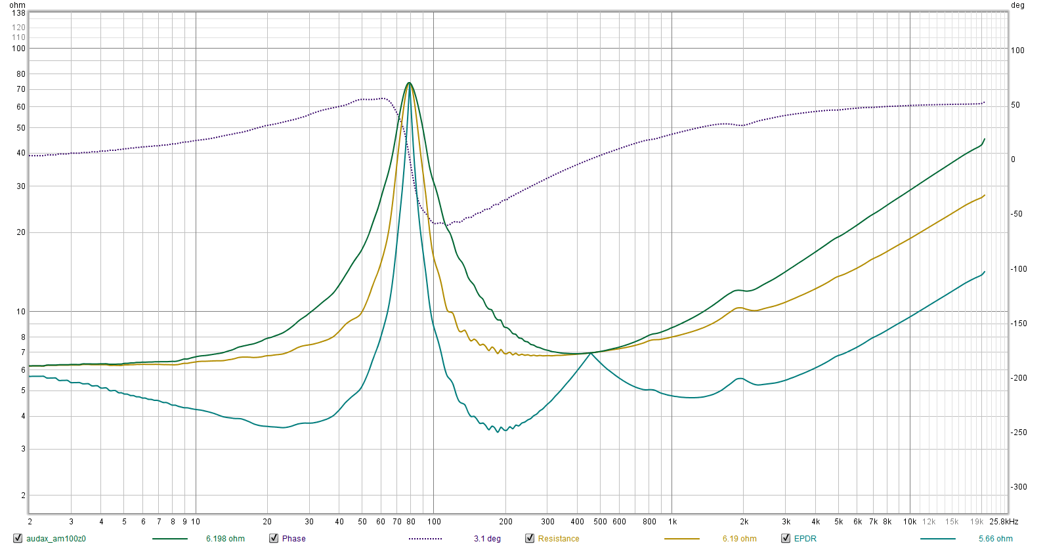Screen dimensions: 1045x548
Task: Open the teal EPDR line sample
Action: (938, 539)
